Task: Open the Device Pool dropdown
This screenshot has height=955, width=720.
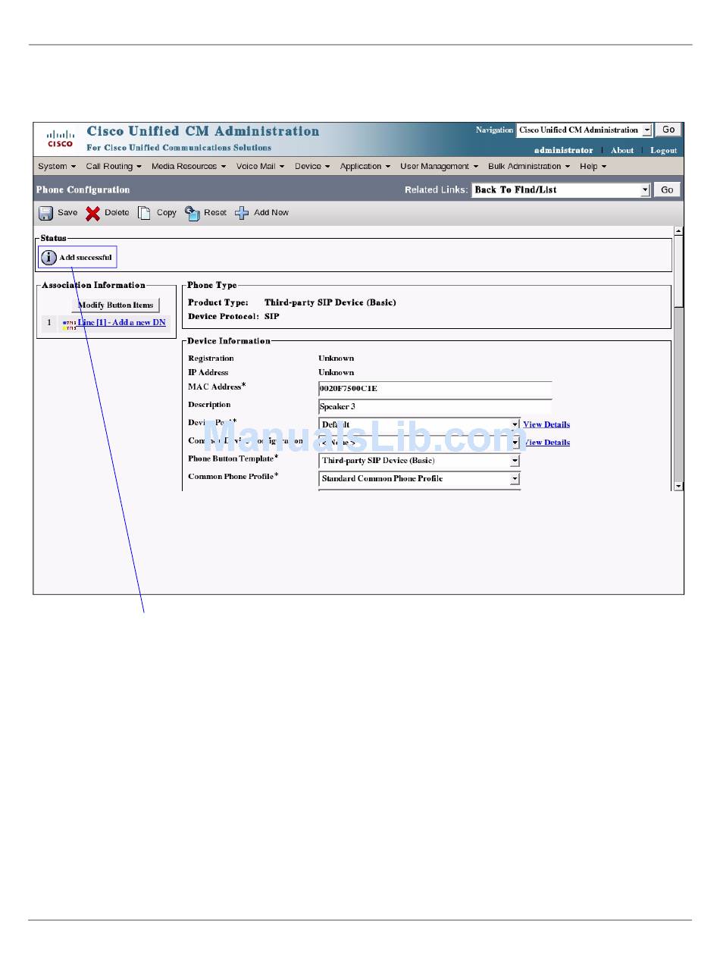Action: click(x=419, y=424)
